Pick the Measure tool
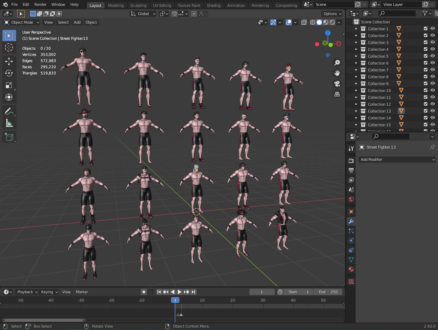Image resolution: width=438 pixels, height=330 pixels. 9,123
